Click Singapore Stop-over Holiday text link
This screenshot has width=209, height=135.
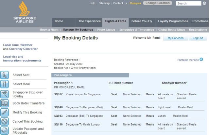click(x=27, y=94)
